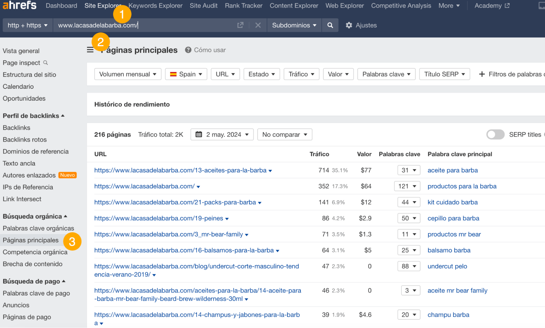Click the calendar icon on the date selector

199,134
